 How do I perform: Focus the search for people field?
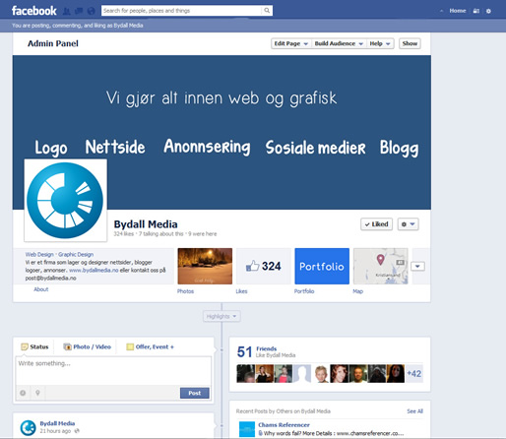tap(182, 11)
